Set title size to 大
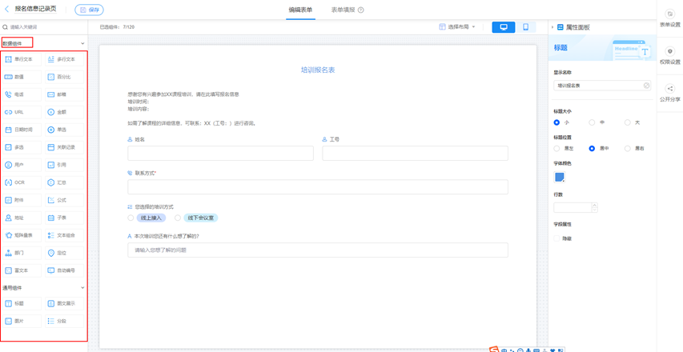Image resolution: width=683 pixels, height=352 pixels. coord(627,122)
